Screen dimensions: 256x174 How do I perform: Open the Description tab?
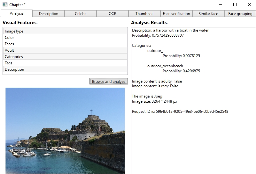coord(49,14)
